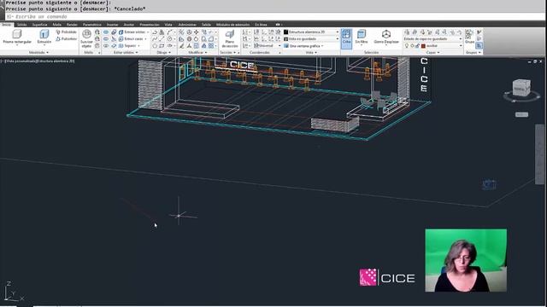This screenshot has height=307, width=547.
Task: Toggle group selection in Grupos panel
Action: point(479,45)
